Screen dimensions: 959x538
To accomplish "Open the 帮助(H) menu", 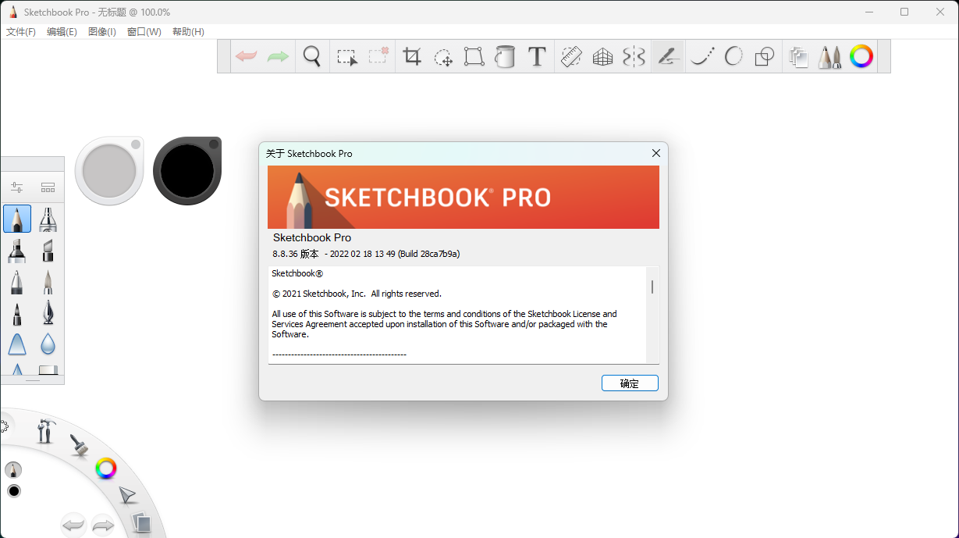I will (188, 32).
